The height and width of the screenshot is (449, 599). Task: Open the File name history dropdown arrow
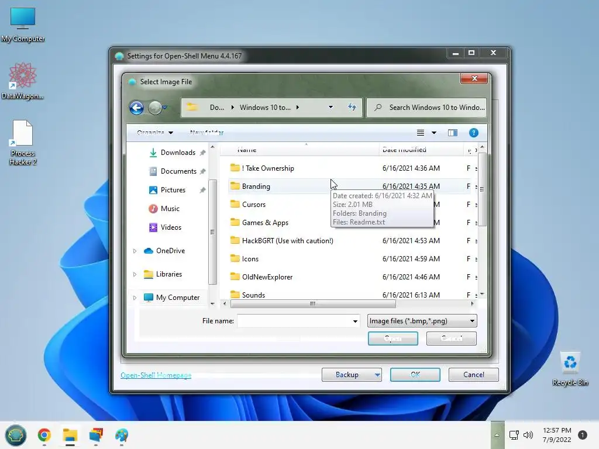[x=355, y=321]
